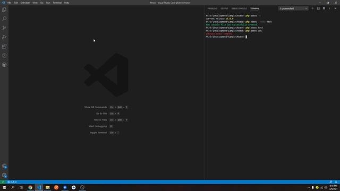Click 'Show All Commands' shortcut hint
The image size is (340, 191).
coord(106,107)
